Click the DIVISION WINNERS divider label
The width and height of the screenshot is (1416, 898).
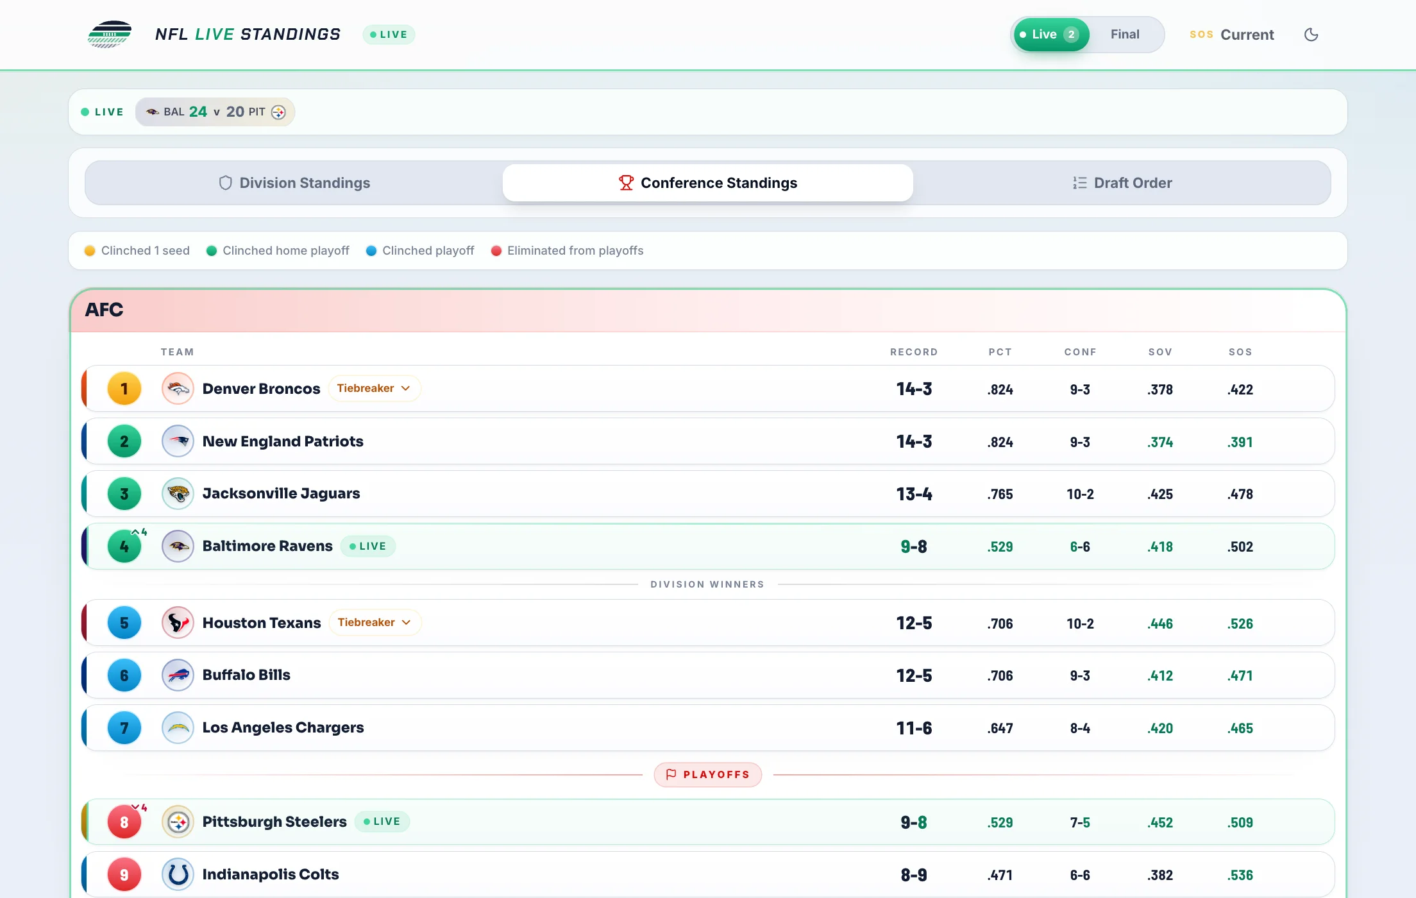coord(707,584)
